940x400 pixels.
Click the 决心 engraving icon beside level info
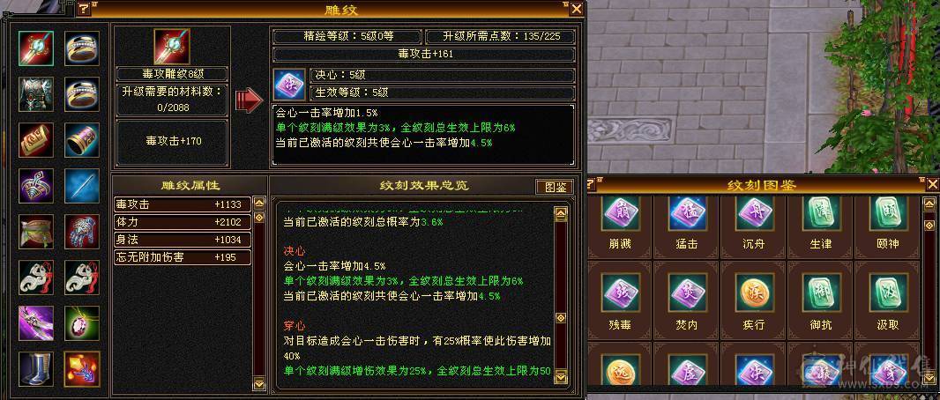click(289, 85)
